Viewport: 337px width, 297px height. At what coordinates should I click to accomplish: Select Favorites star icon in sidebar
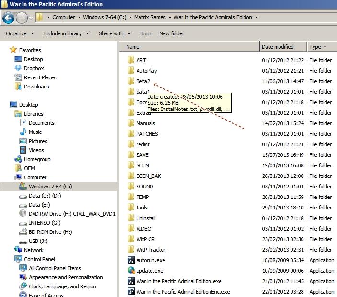(13, 50)
